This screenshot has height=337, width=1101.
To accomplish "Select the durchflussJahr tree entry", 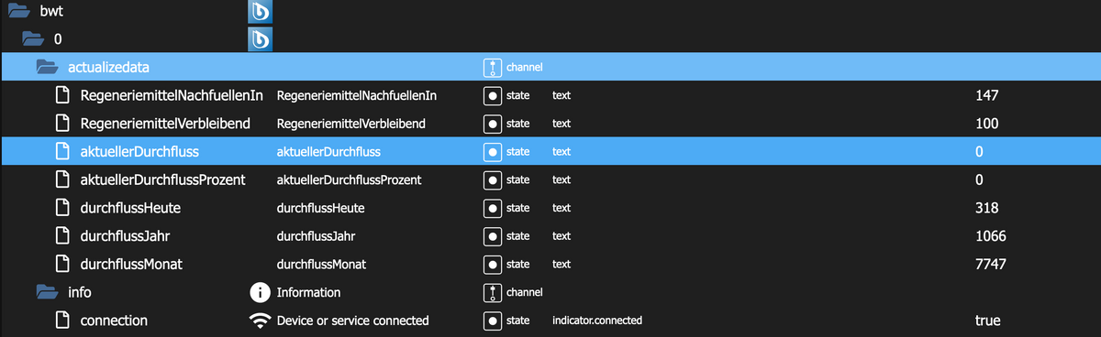I will point(119,236).
